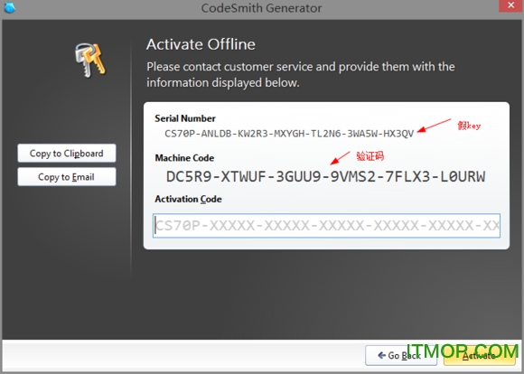Click the red arrow pointing to machine code

click(x=340, y=158)
